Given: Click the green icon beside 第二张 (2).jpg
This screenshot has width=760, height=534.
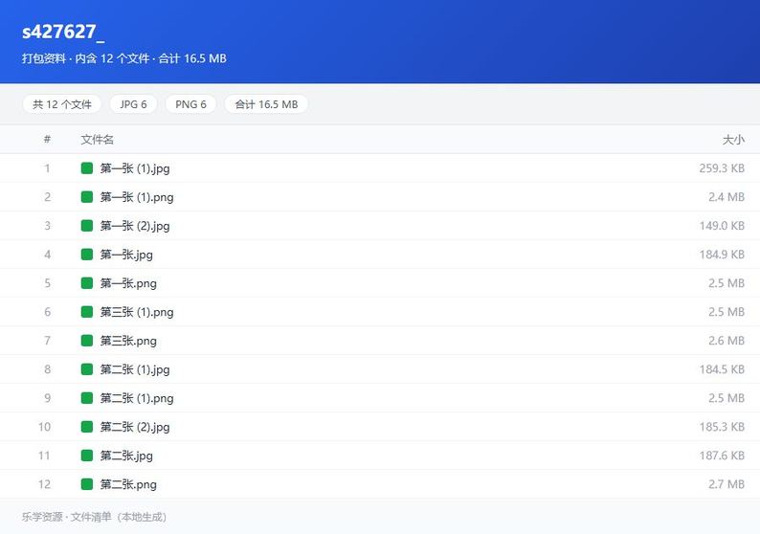Looking at the screenshot, I should coord(87,427).
